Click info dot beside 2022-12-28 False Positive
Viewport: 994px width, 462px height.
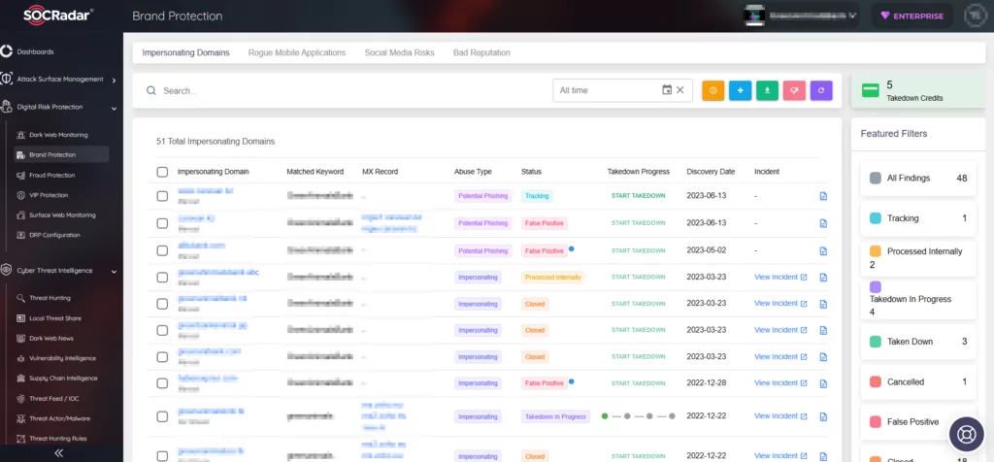[571, 381]
